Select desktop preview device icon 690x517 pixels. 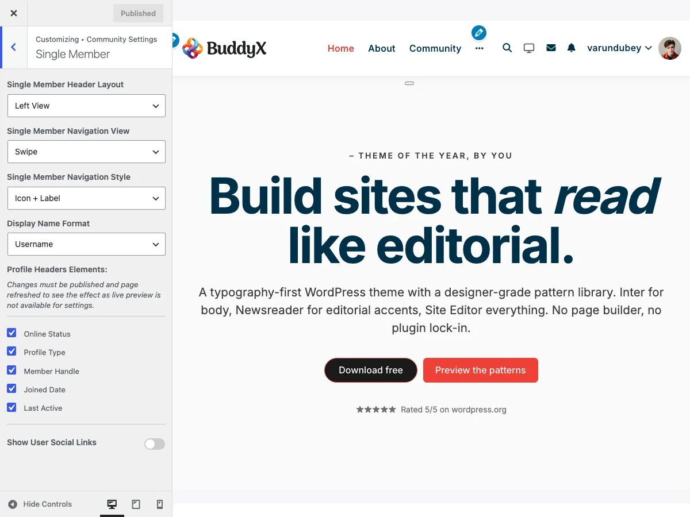coord(112,504)
